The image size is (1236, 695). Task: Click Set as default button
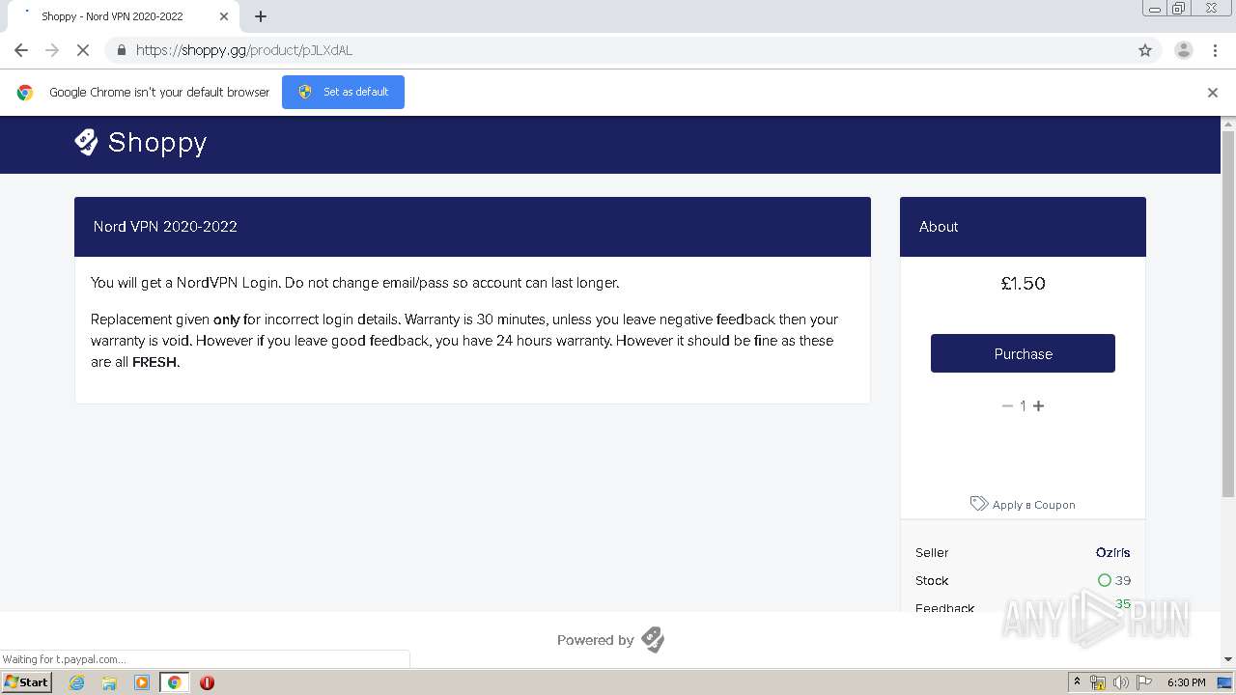click(x=343, y=92)
